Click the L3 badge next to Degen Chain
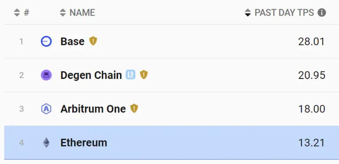Viewport: 339px width, 164px height. [131, 75]
